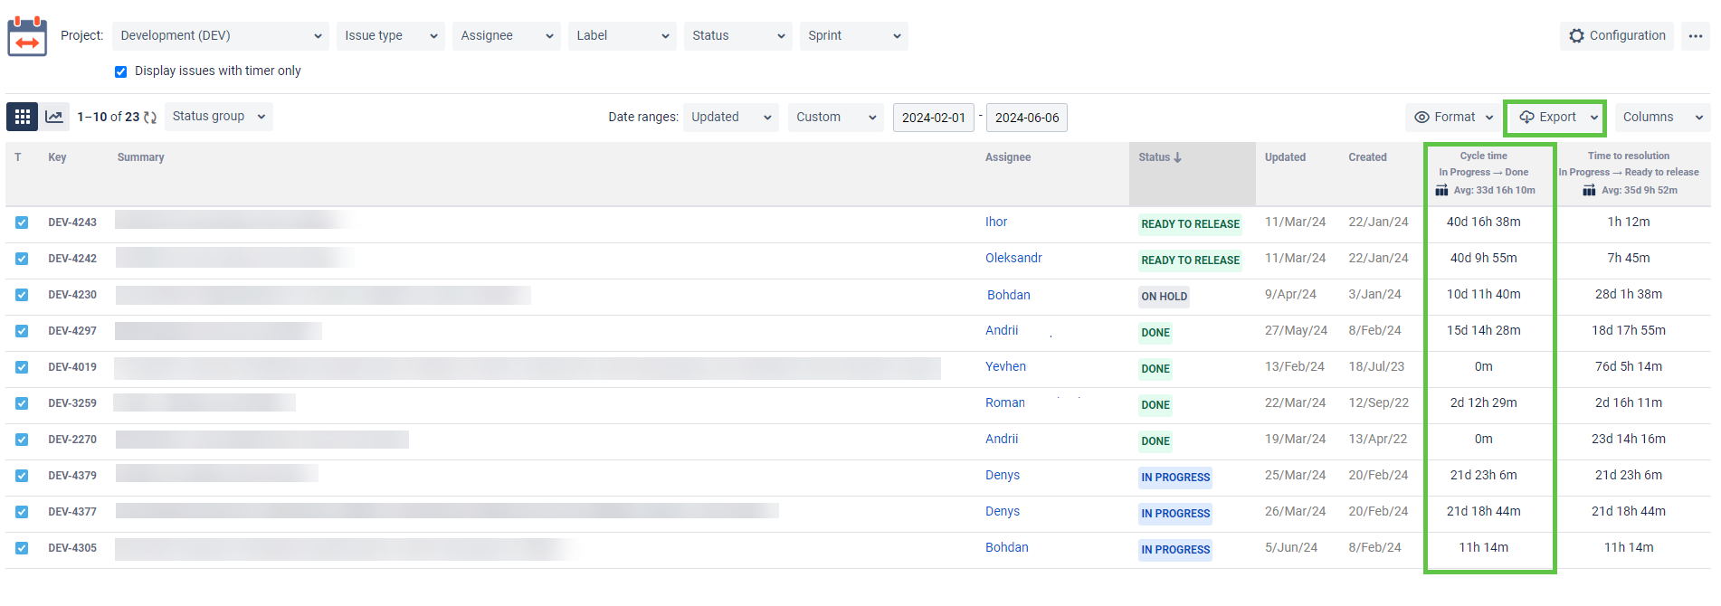Screen dimensions: 1721x606
Task: Open the Issue type filter dropdown
Action: click(391, 36)
